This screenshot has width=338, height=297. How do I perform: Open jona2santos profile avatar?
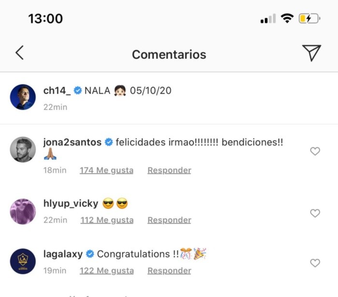click(23, 150)
